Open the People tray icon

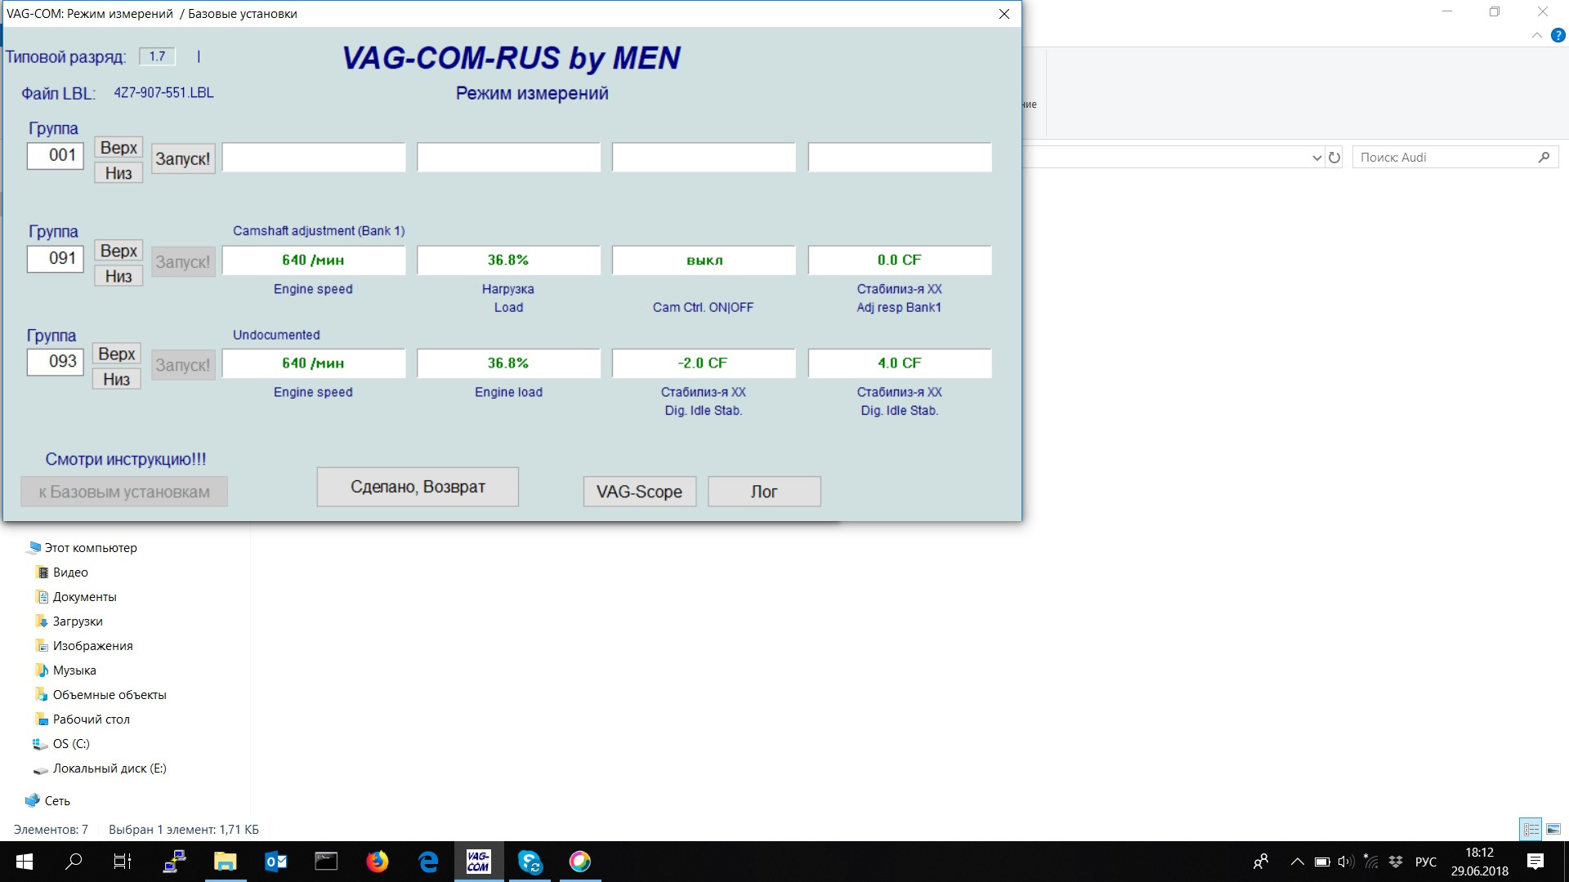(x=1261, y=862)
